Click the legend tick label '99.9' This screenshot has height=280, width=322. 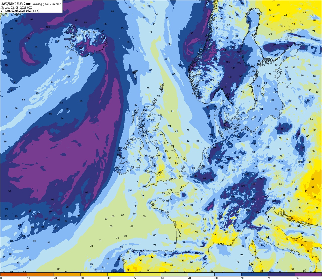point(298,278)
